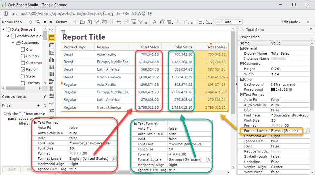Open the Edit Mode menu

pyautogui.click(x=291, y=22)
